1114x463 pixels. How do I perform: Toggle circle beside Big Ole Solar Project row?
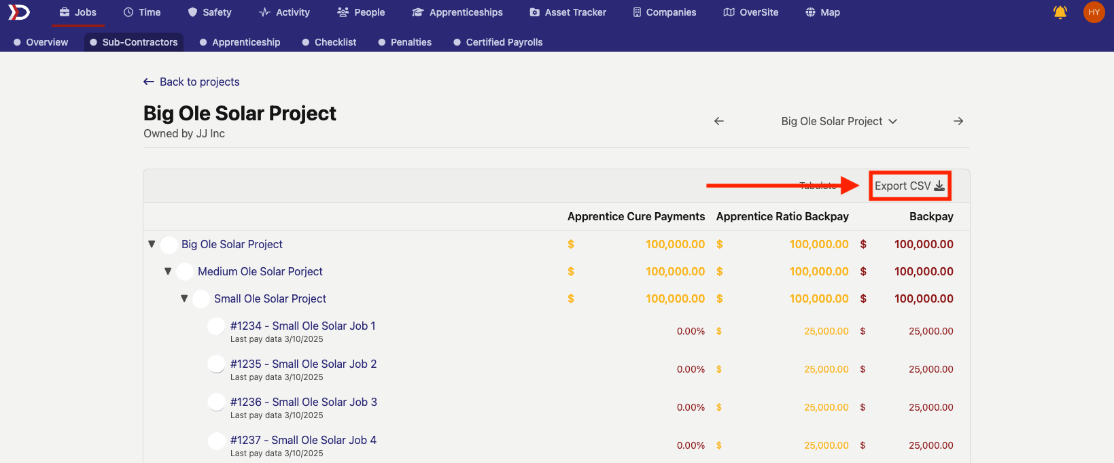[169, 245]
